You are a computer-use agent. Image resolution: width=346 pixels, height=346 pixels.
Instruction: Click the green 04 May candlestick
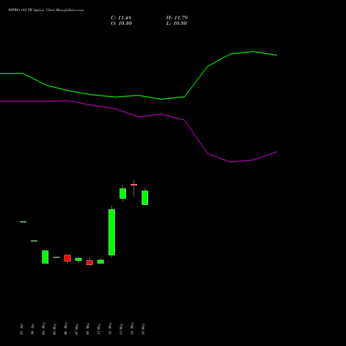pos(45,257)
